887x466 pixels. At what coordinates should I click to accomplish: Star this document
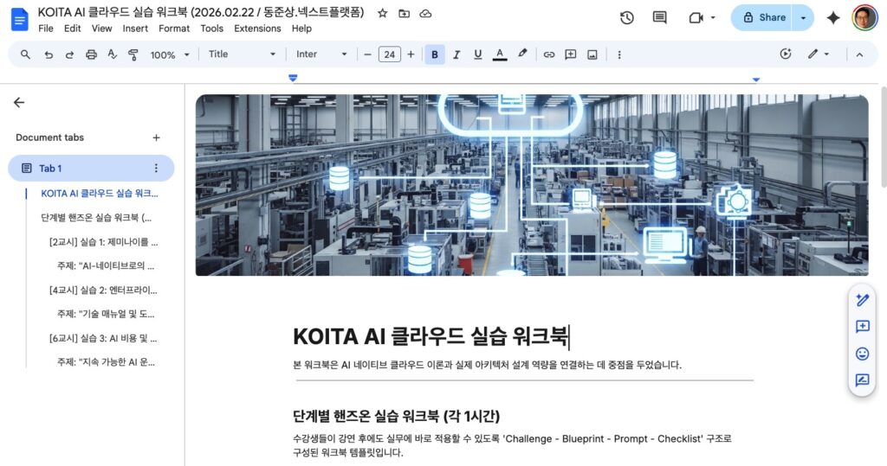(382, 13)
